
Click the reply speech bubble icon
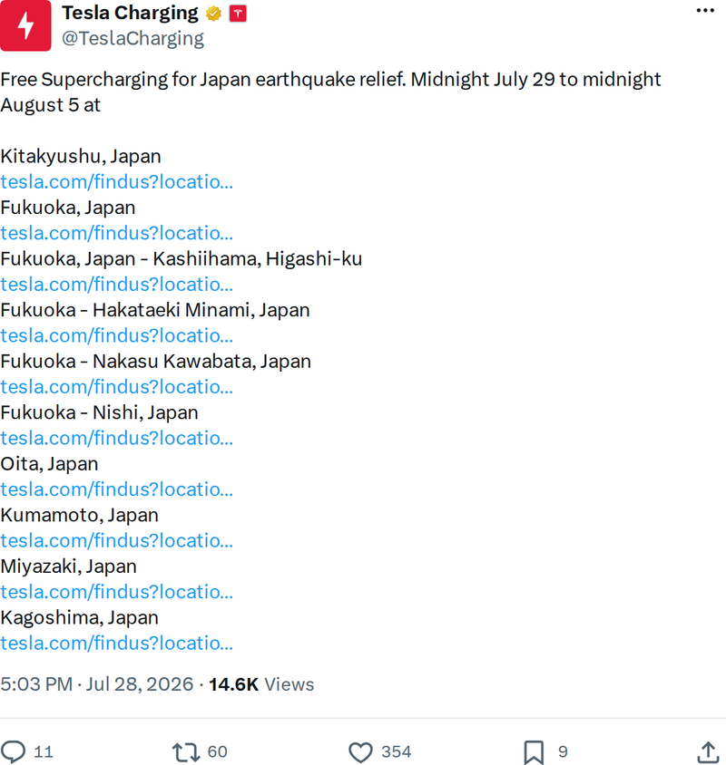(x=13, y=751)
